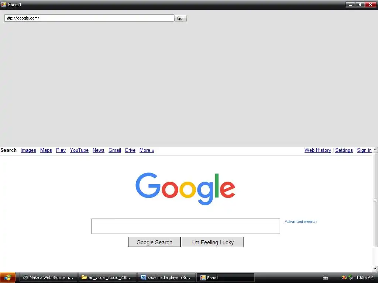Restore down the Form1 window
Viewport: 378px width, 283px height.
point(360,5)
